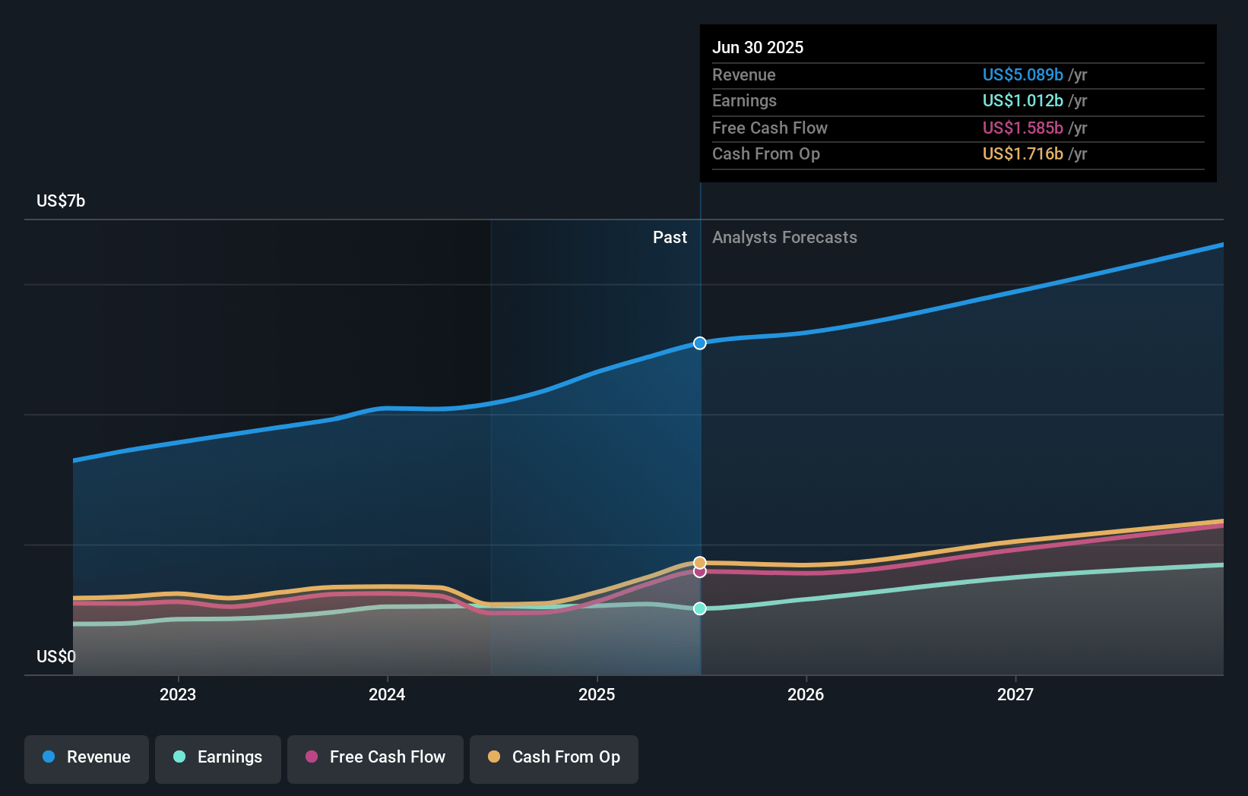The image size is (1248, 796).
Task: Select the teal Earnings data point marker
Action: point(700,608)
